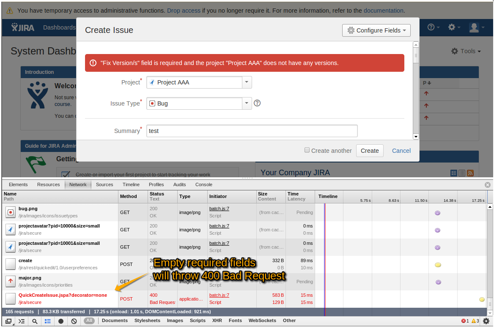Open the administration gear menu in header
494x328 pixels.
[x=454, y=27]
